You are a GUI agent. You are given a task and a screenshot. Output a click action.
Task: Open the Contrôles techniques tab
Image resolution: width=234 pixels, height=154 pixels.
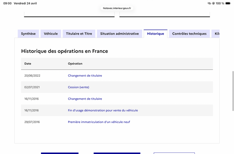(x=189, y=34)
